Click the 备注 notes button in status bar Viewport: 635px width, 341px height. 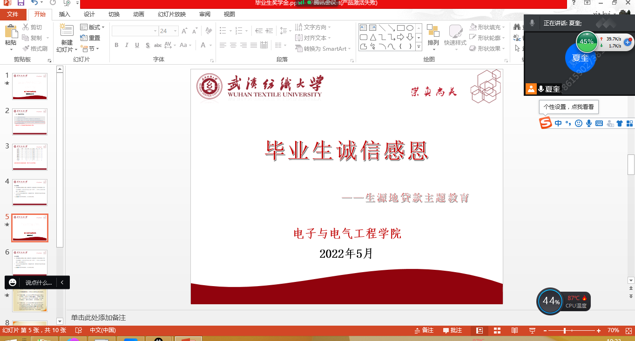pos(424,330)
